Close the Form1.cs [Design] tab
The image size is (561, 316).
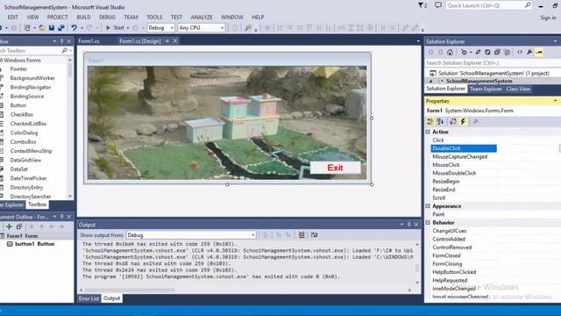(x=175, y=41)
